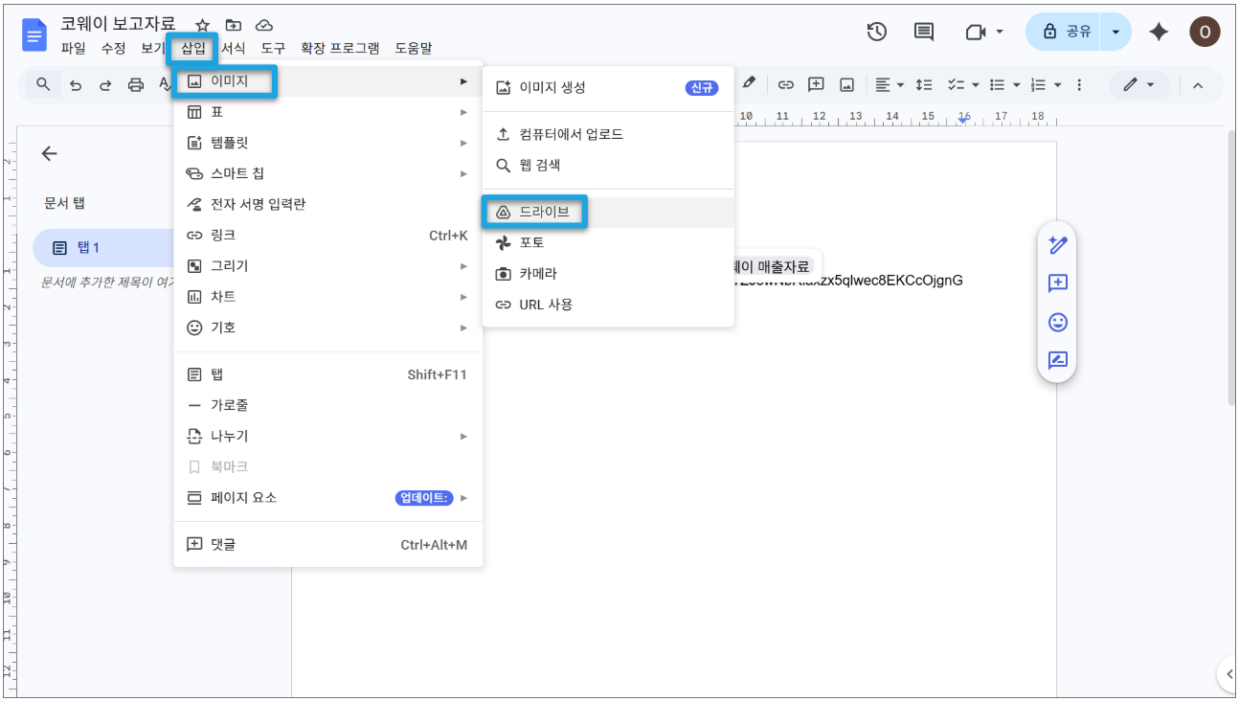Click the vertical document scrollbar
This screenshot has height=701, width=1239.
[1232, 268]
